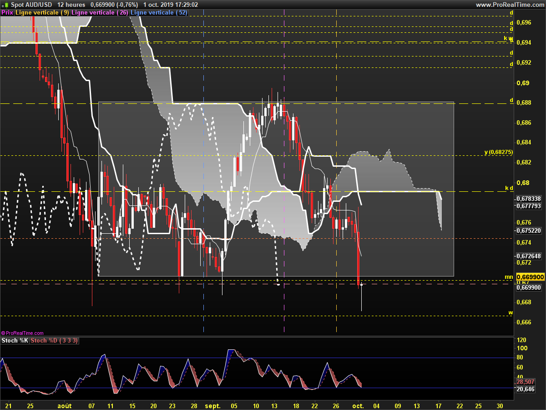Open the Ligne verticale (26) label

[x=100, y=13]
